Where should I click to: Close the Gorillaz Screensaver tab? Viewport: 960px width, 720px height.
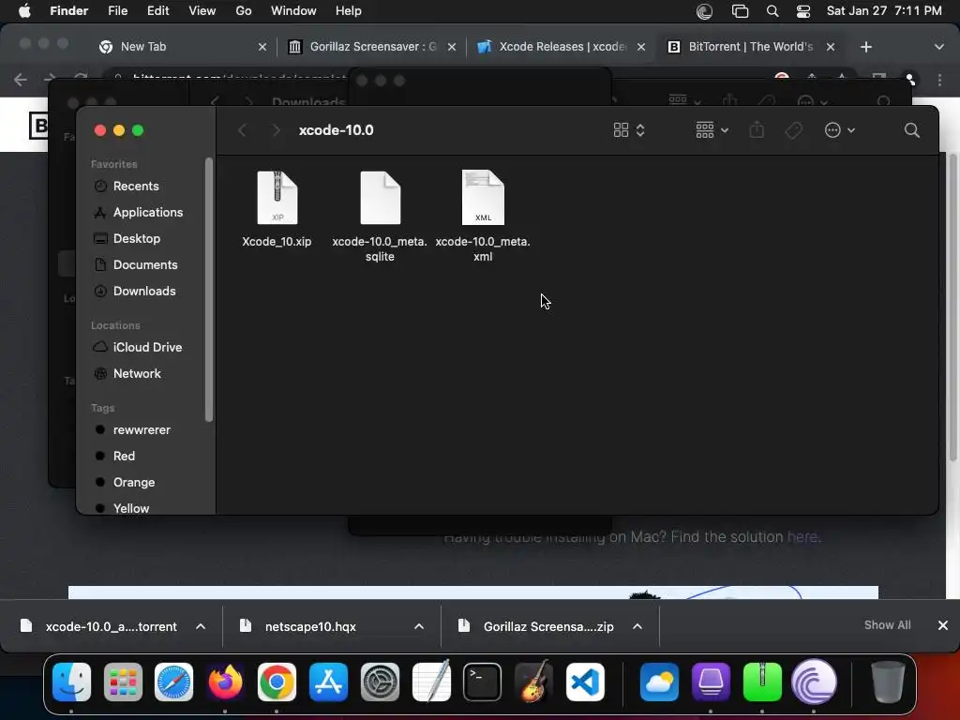pyautogui.click(x=452, y=47)
